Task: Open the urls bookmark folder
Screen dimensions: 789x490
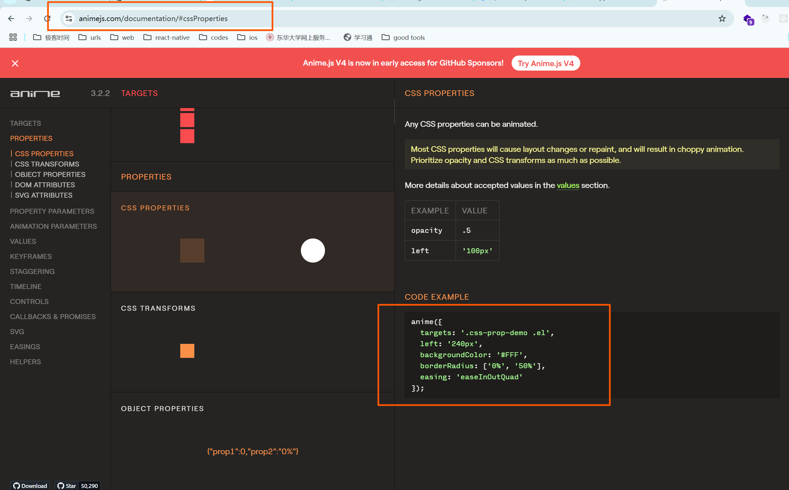Action: tap(89, 37)
